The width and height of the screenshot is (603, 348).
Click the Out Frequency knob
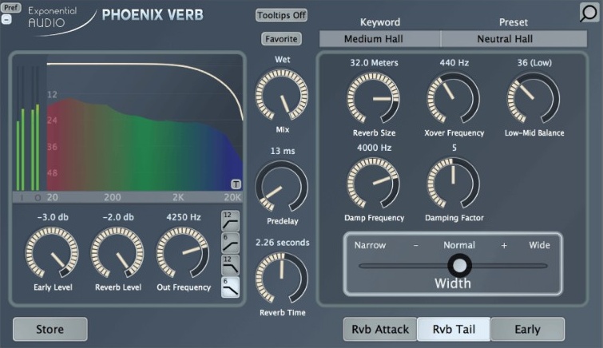[x=183, y=253]
